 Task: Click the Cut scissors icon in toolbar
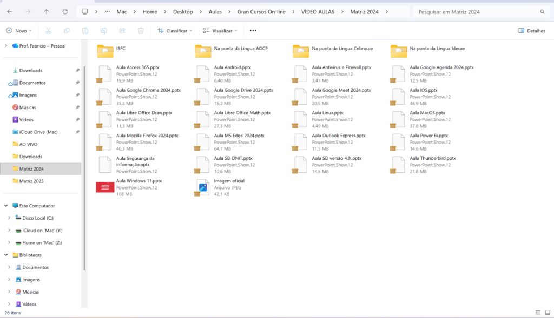(x=48, y=31)
